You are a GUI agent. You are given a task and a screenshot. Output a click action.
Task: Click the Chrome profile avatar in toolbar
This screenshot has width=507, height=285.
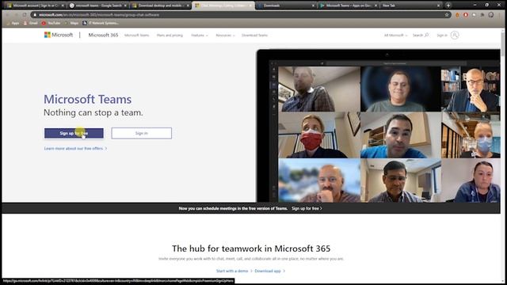click(x=491, y=14)
